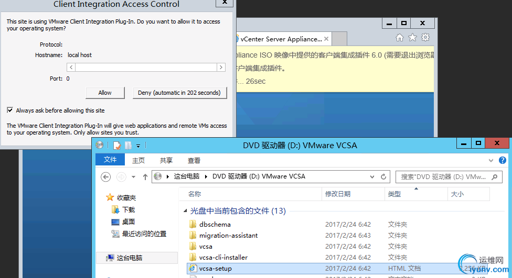Viewport: 512px width, 278px height.
Task: Click DVD 驱动器 (D:) VMware VCSA path segment
Action: tap(259, 176)
